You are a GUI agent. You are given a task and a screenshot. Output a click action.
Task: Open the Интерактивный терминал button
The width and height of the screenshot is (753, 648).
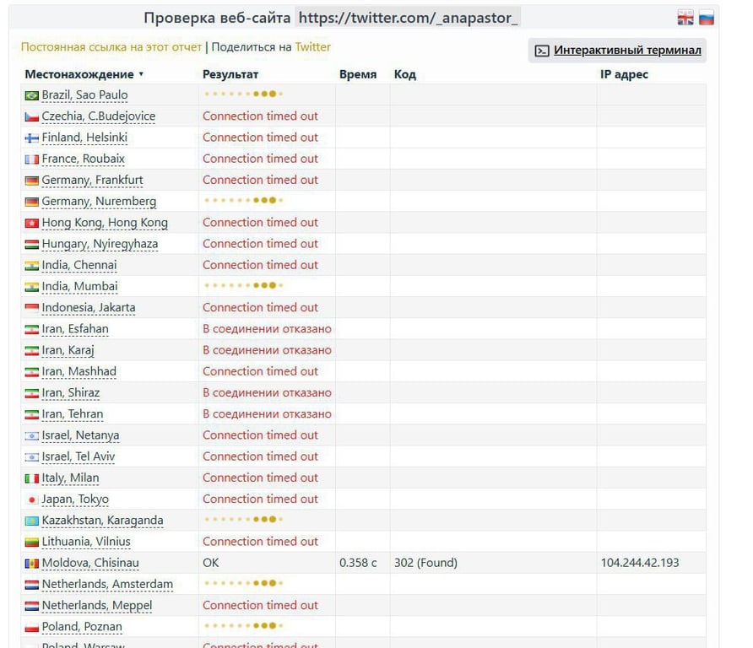pyautogui.click(x=618, y=51)
